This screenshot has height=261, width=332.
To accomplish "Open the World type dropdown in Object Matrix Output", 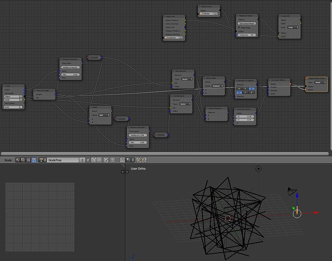I will coord(320,82).
